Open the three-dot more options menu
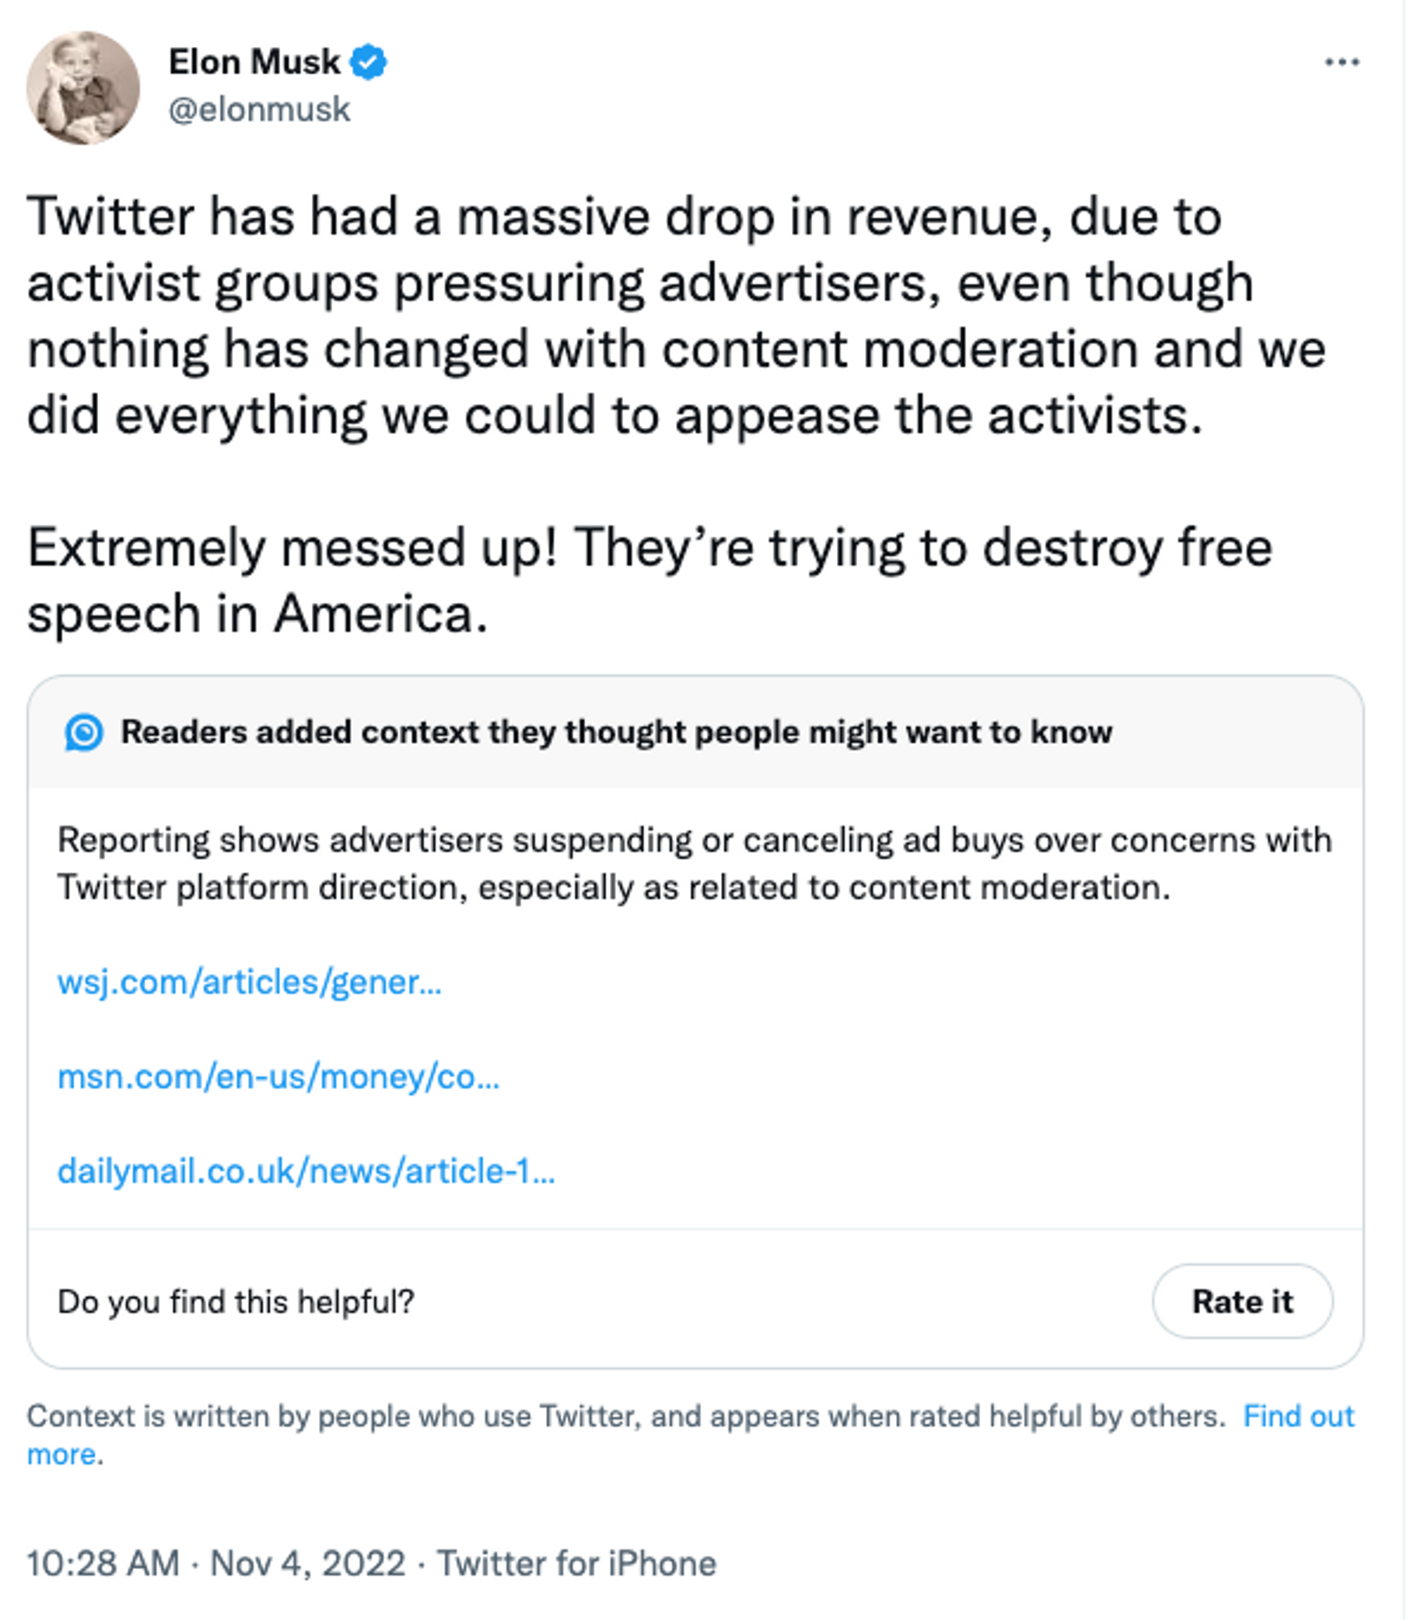Image resolution: width=1414 pixels, height=1620 pixels. [x=1342, y=62]
